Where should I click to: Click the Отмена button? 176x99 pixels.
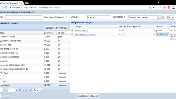pyautogui.click(x=94, y=96)
